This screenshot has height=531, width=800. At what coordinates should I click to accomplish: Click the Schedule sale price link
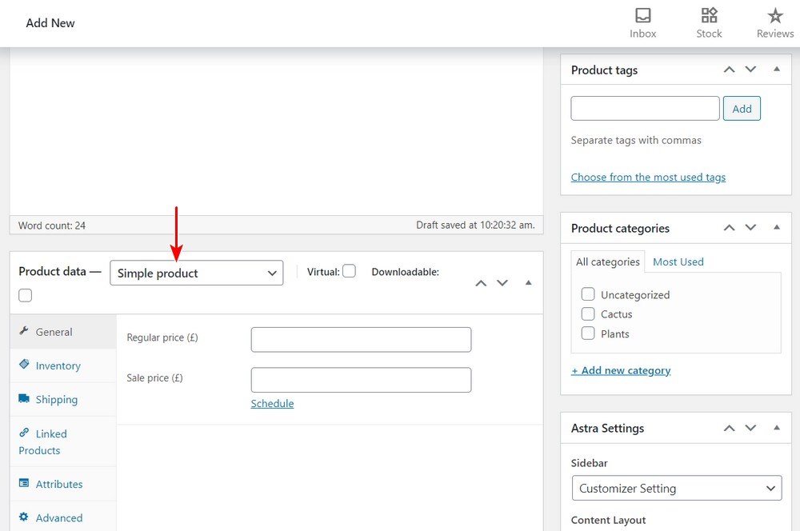pos(272,404)
